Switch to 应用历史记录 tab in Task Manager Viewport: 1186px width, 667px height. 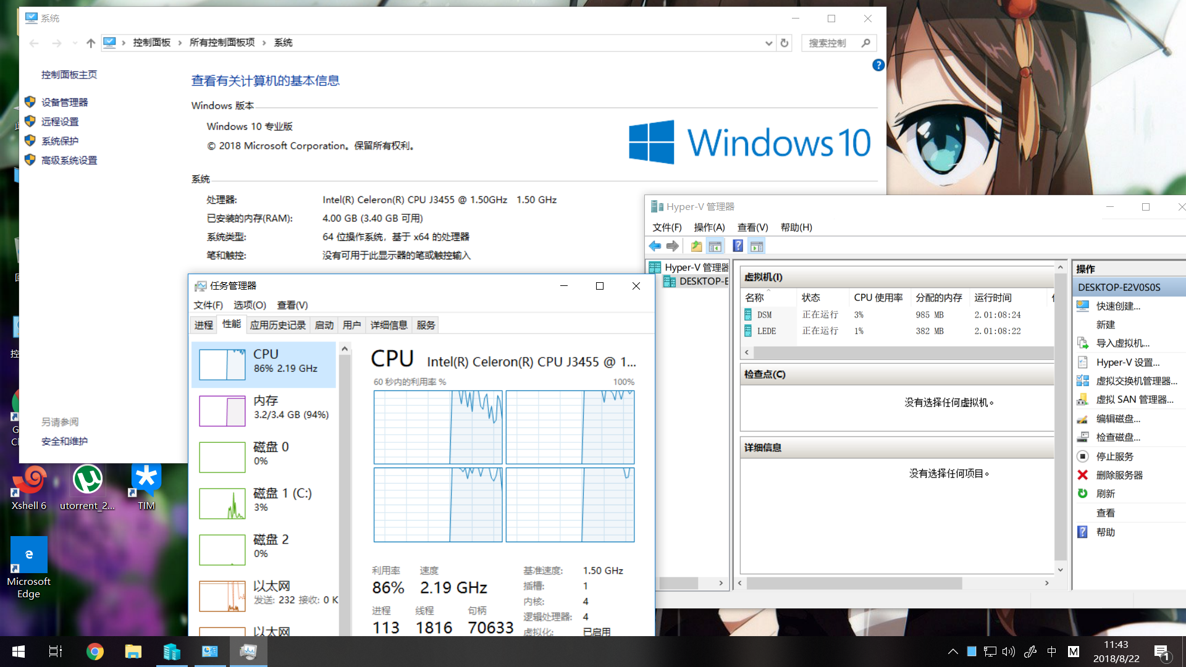tap(278, 325)
